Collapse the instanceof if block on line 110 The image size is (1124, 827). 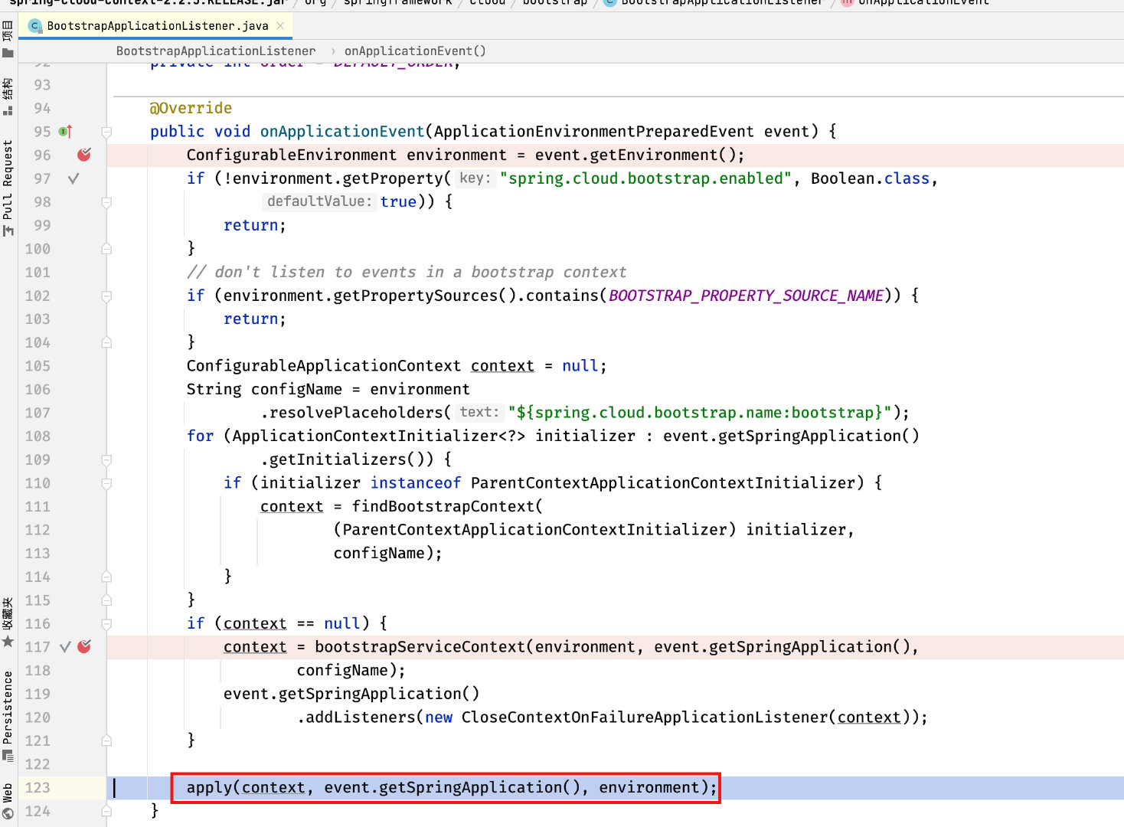pos(106,483)
